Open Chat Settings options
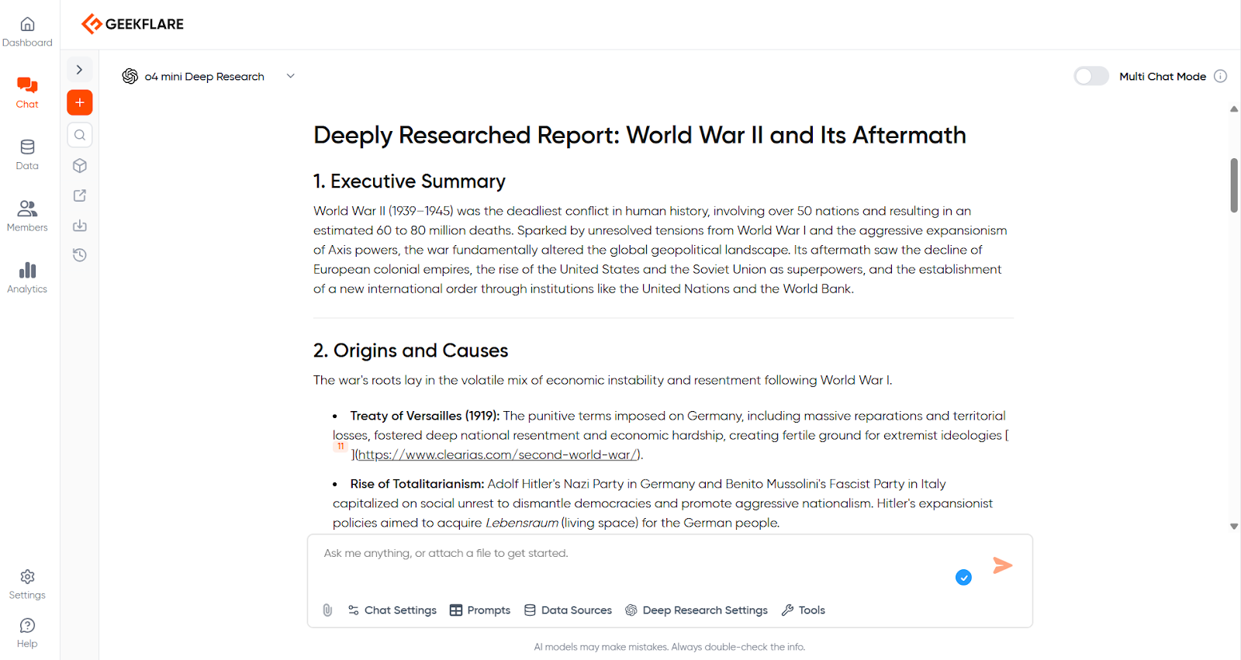Image resolution: width=1241 pixels, height=660 pixels. (392, 610)
